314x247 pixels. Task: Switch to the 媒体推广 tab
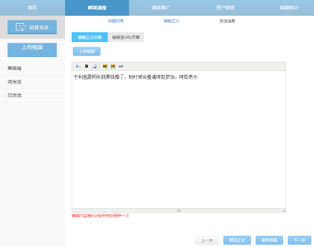161,8
